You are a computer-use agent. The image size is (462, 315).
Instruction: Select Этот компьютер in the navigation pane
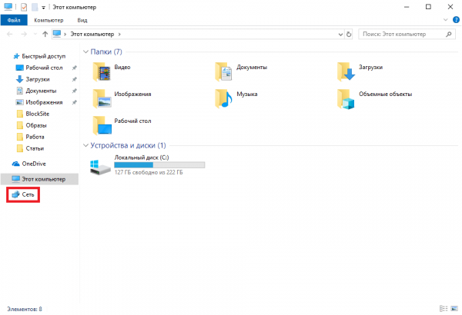39,179
